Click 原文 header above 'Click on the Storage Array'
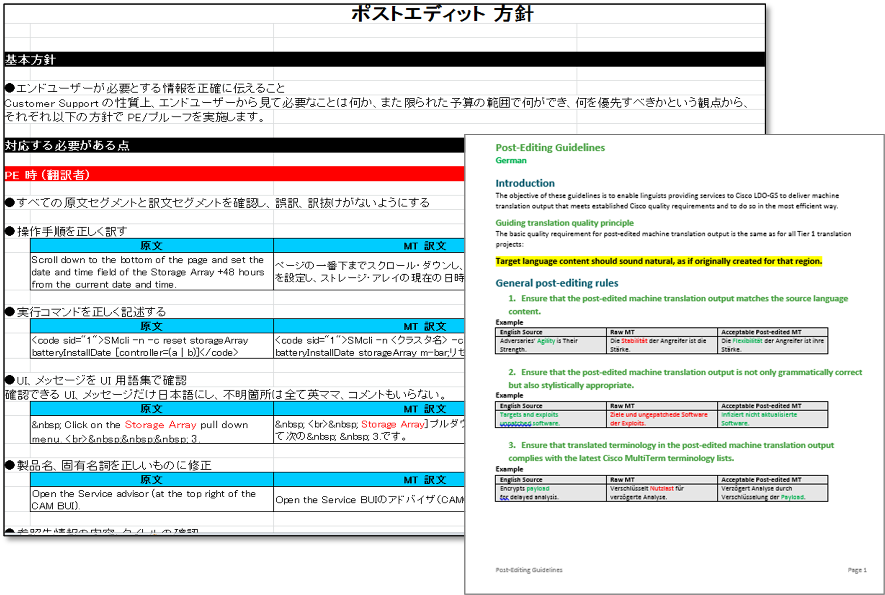Viewport: 885px width, 595px height. [152, 408]
